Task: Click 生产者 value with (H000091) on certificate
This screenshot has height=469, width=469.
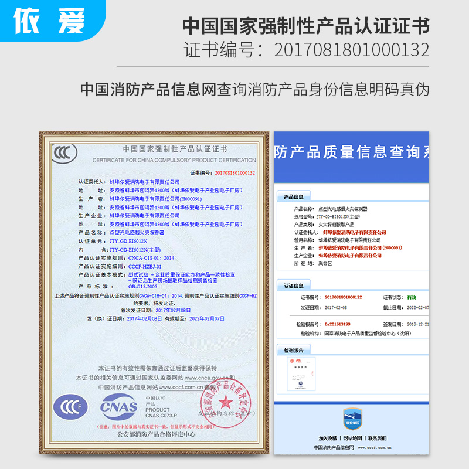Action: [x=155, y=199]
